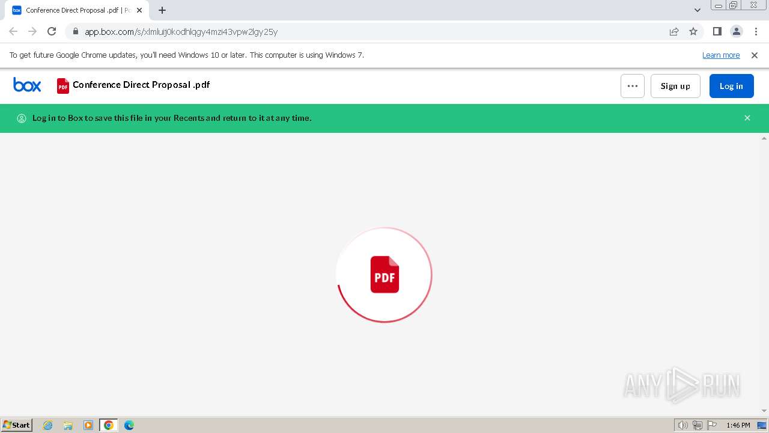Click the Box logo
Image resolution: width=769 pixels, height=433 pixels.
(x=27, y=85)
